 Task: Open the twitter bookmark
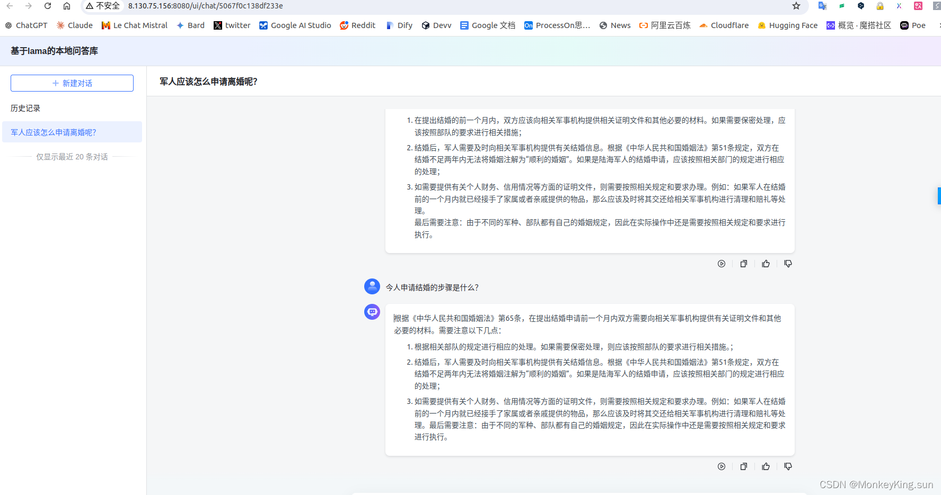tap(232, 25)
